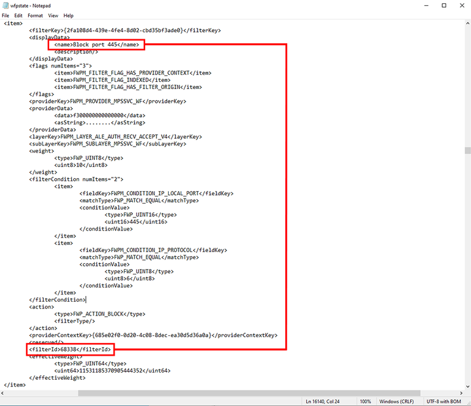Click the providerContextKey GUID line
The image size is (471, 406).
(153, 335)
